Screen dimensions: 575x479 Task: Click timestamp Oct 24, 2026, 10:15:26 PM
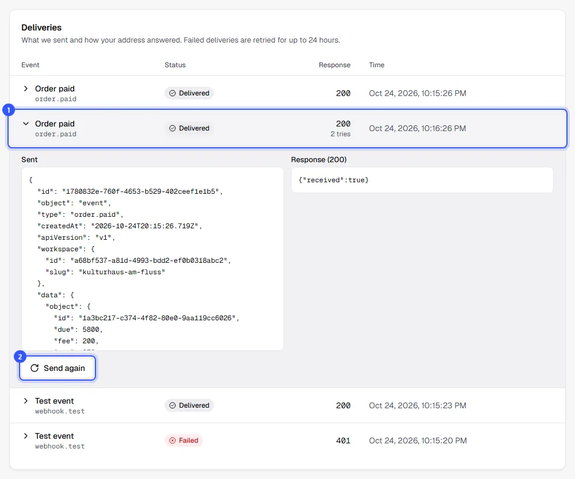417,93
